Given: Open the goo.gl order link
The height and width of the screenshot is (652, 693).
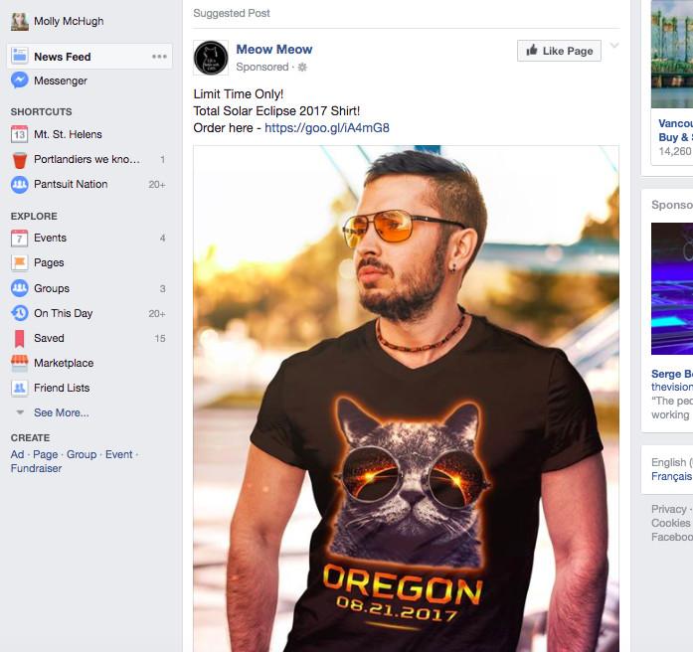Looking at the screenshot, I should (x=327, y=128).
